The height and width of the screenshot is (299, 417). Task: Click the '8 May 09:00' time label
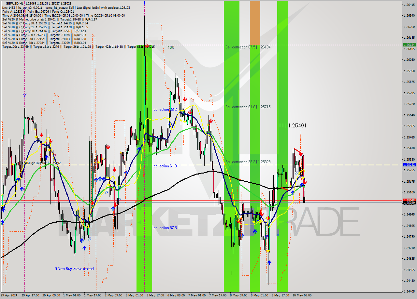[x=238, y=295]
